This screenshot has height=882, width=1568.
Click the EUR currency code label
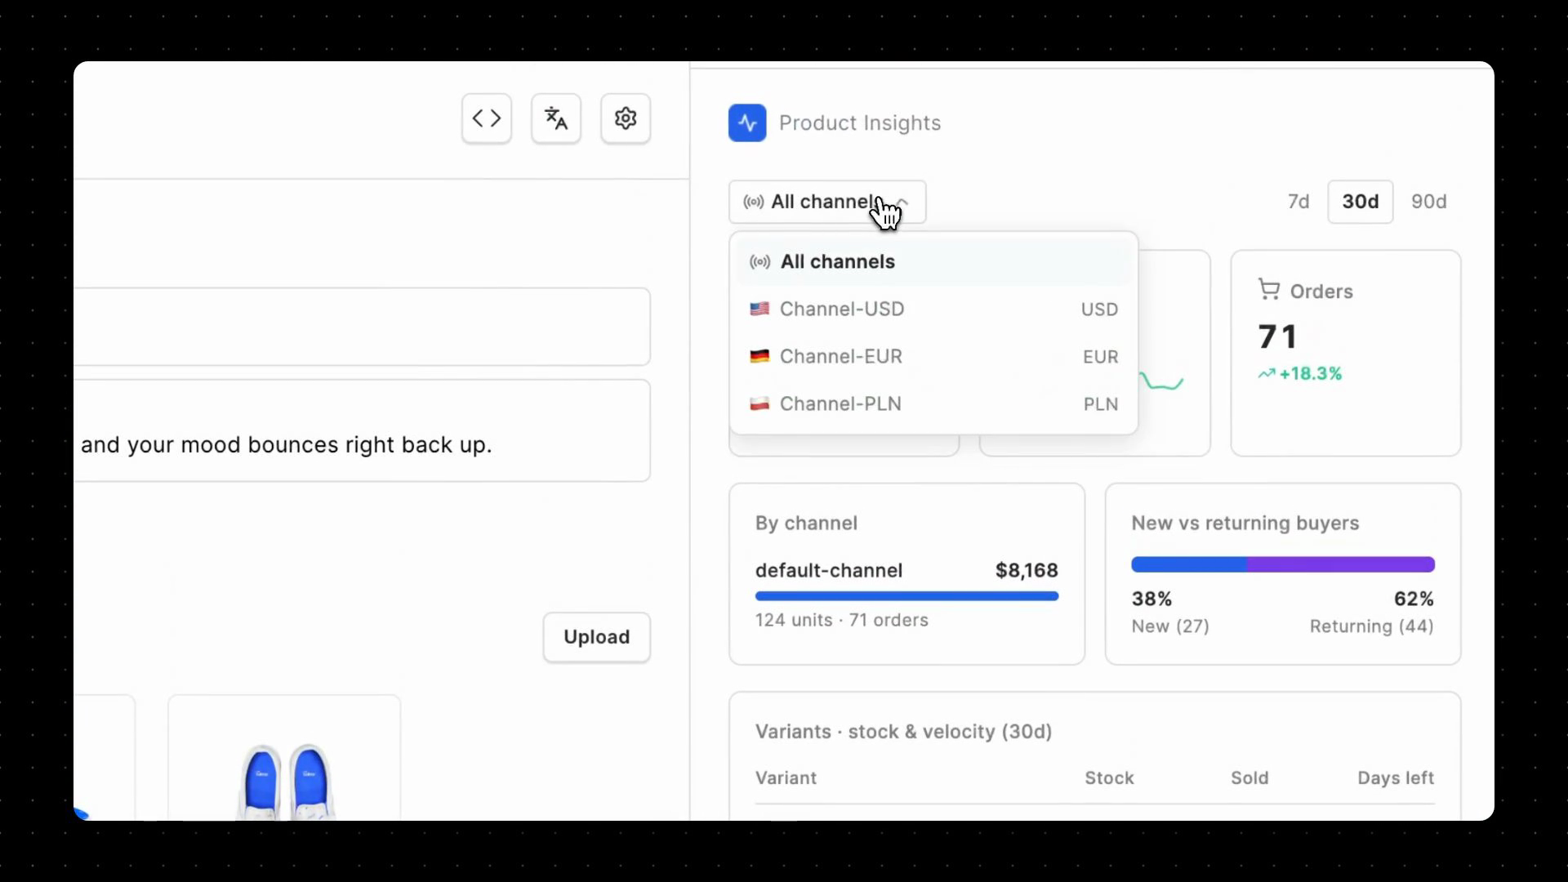pyautogui.click(x=1100, y=357)
